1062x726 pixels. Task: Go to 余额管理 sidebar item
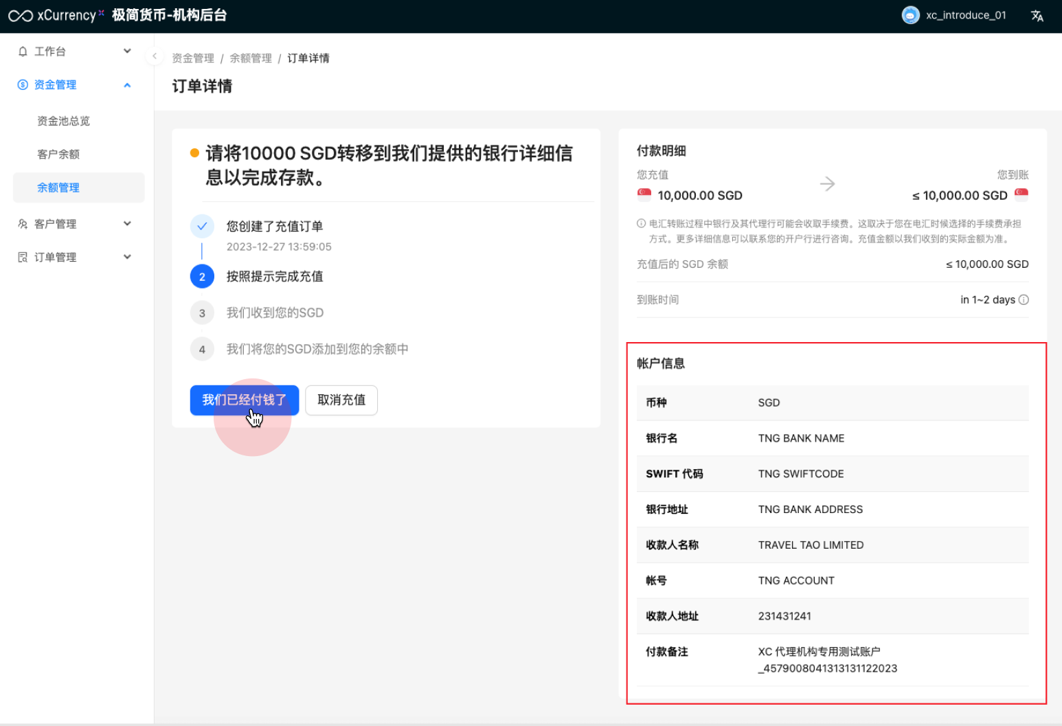tap(58, 188)
